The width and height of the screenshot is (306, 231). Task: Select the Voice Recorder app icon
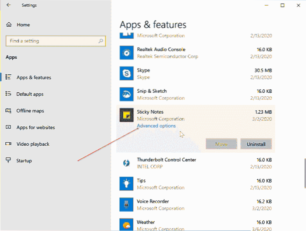click(126, 204)
